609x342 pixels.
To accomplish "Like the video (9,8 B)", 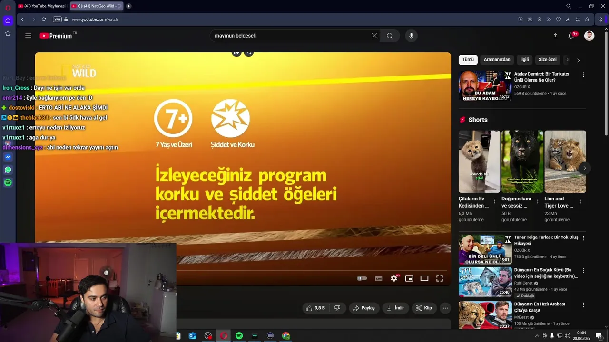I will (x=315, y=308).
